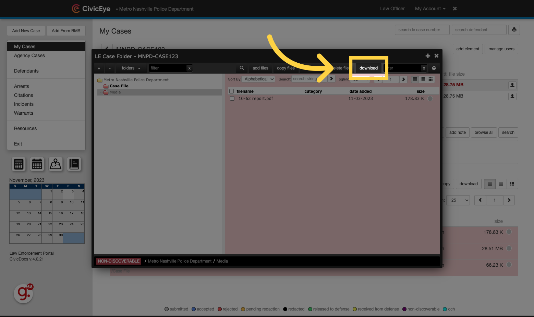Open Agency Cases in the sidebar
Image resolution: width=534 pixels, height=317 pixels.
pyautogui.click(x=46, y=55)
